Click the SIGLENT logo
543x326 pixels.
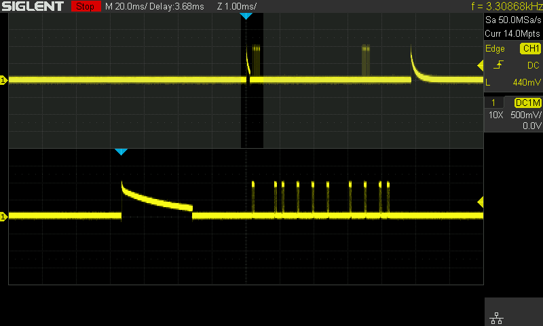(x=33, y=6)
